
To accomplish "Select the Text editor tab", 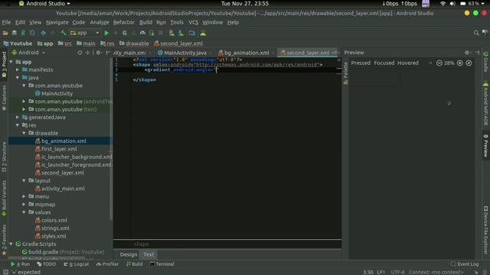I will pos(149,254).
